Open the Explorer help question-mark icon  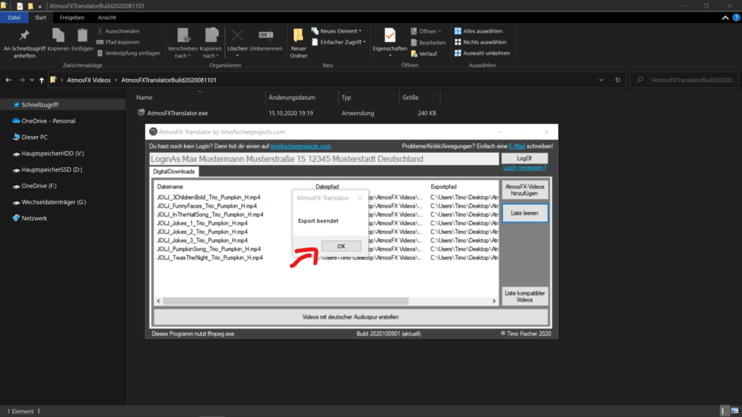coord(736,17)
